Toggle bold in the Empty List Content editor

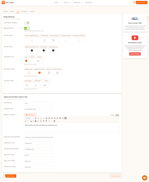36,118
